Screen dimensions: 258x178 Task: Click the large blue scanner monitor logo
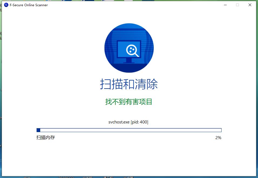(129, 48)
